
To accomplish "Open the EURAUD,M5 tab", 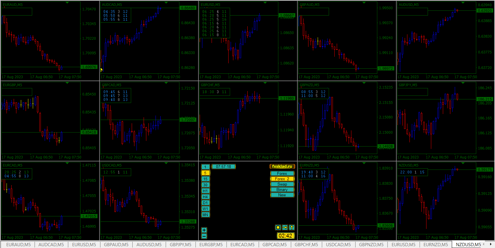I will tap(18, 245).
